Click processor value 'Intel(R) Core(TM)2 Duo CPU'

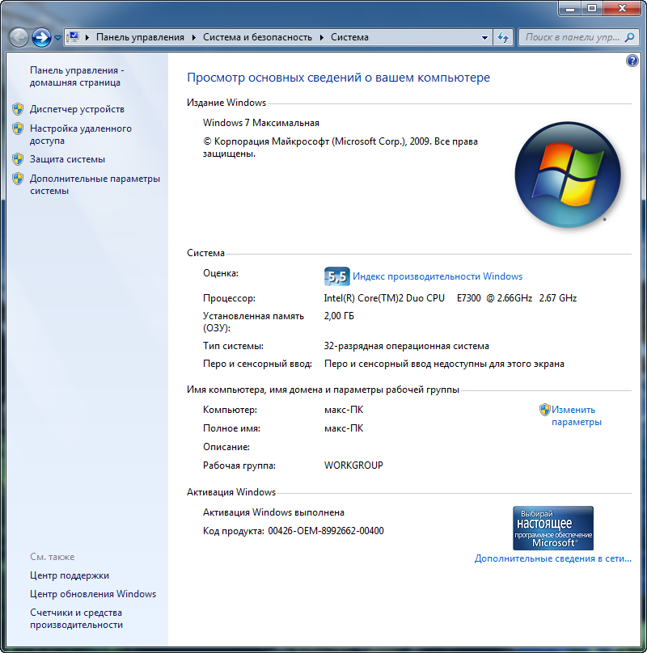pos(384,298)
